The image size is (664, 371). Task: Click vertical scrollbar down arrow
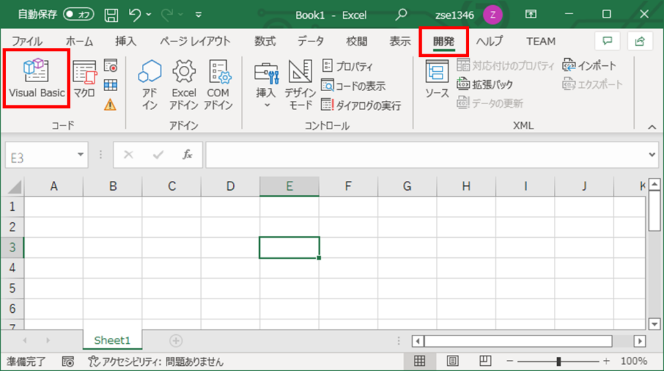654,324
